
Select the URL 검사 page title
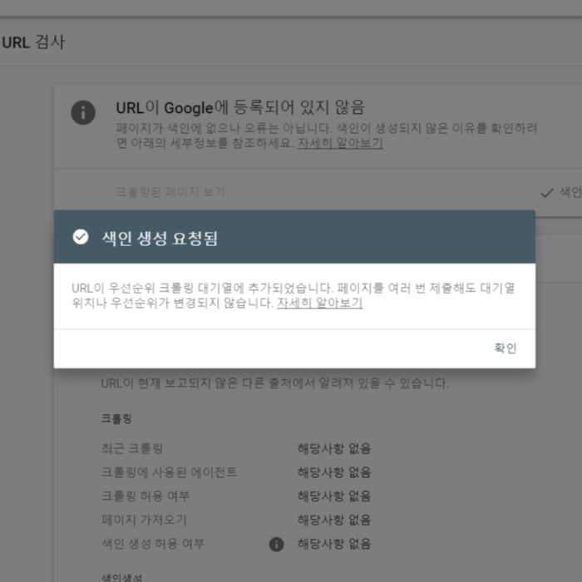[x=33, y=42]
